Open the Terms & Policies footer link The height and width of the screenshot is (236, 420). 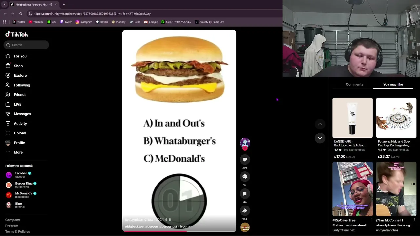click(17, 232)
